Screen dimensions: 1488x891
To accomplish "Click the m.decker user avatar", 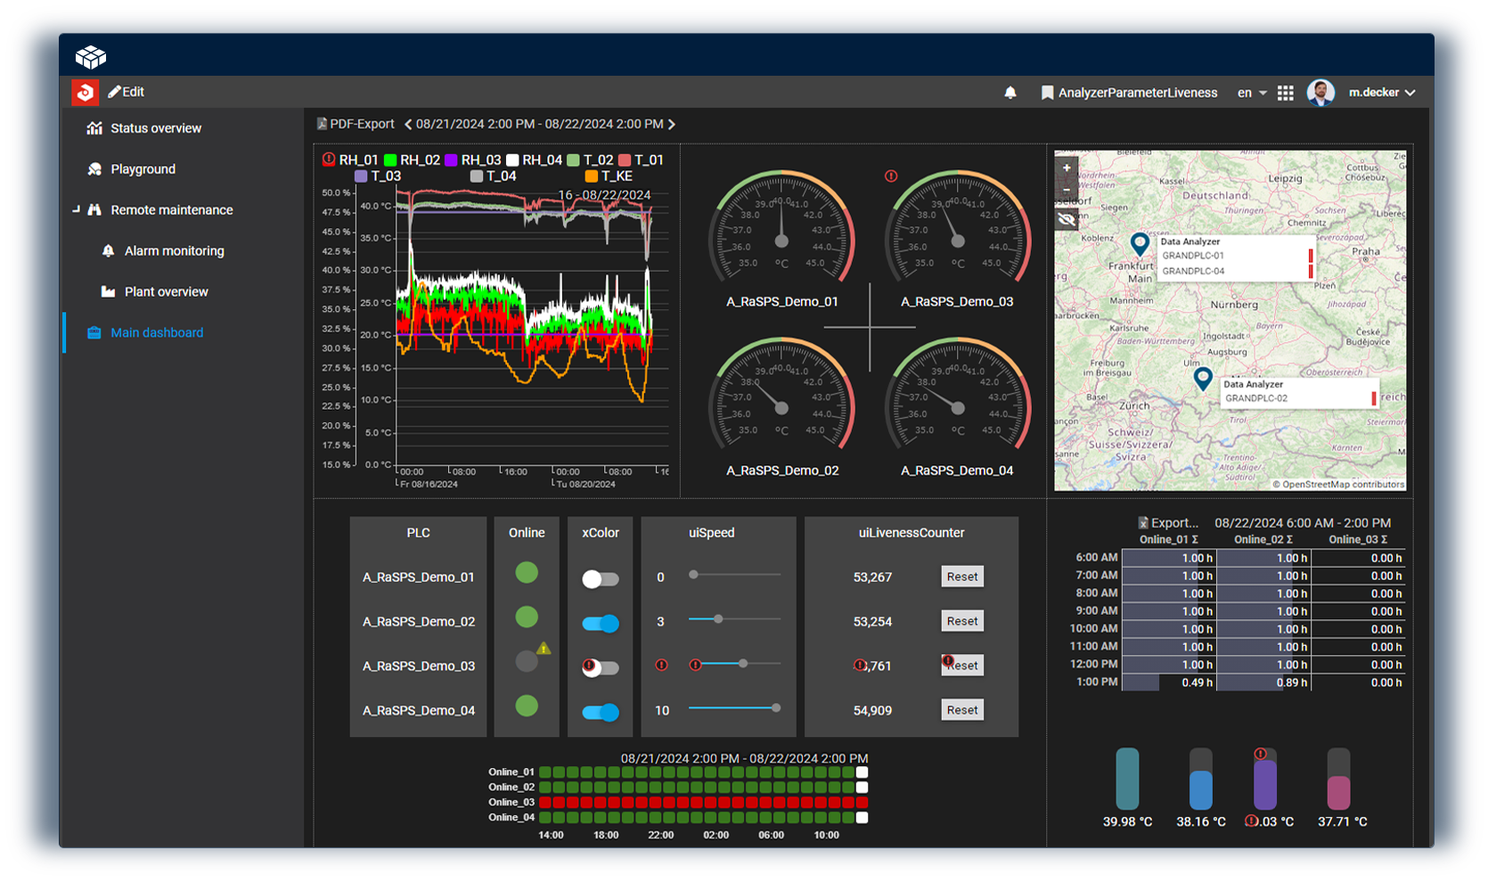I will 1320,93.
